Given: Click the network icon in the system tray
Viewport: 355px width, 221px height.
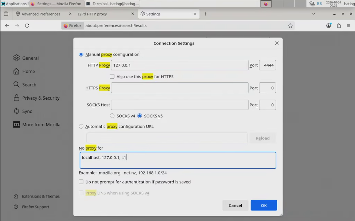Looking at the screenshot, I should (x=312, y=4).
